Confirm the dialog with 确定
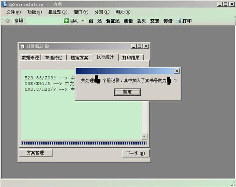This screenshot has height=187, width=236. [128, 92]
